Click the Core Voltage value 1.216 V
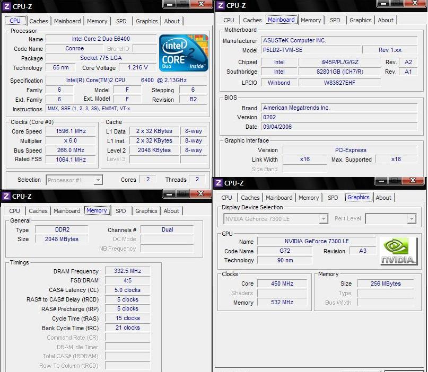This screenshot has height=372, width=428. click(138, 67)
